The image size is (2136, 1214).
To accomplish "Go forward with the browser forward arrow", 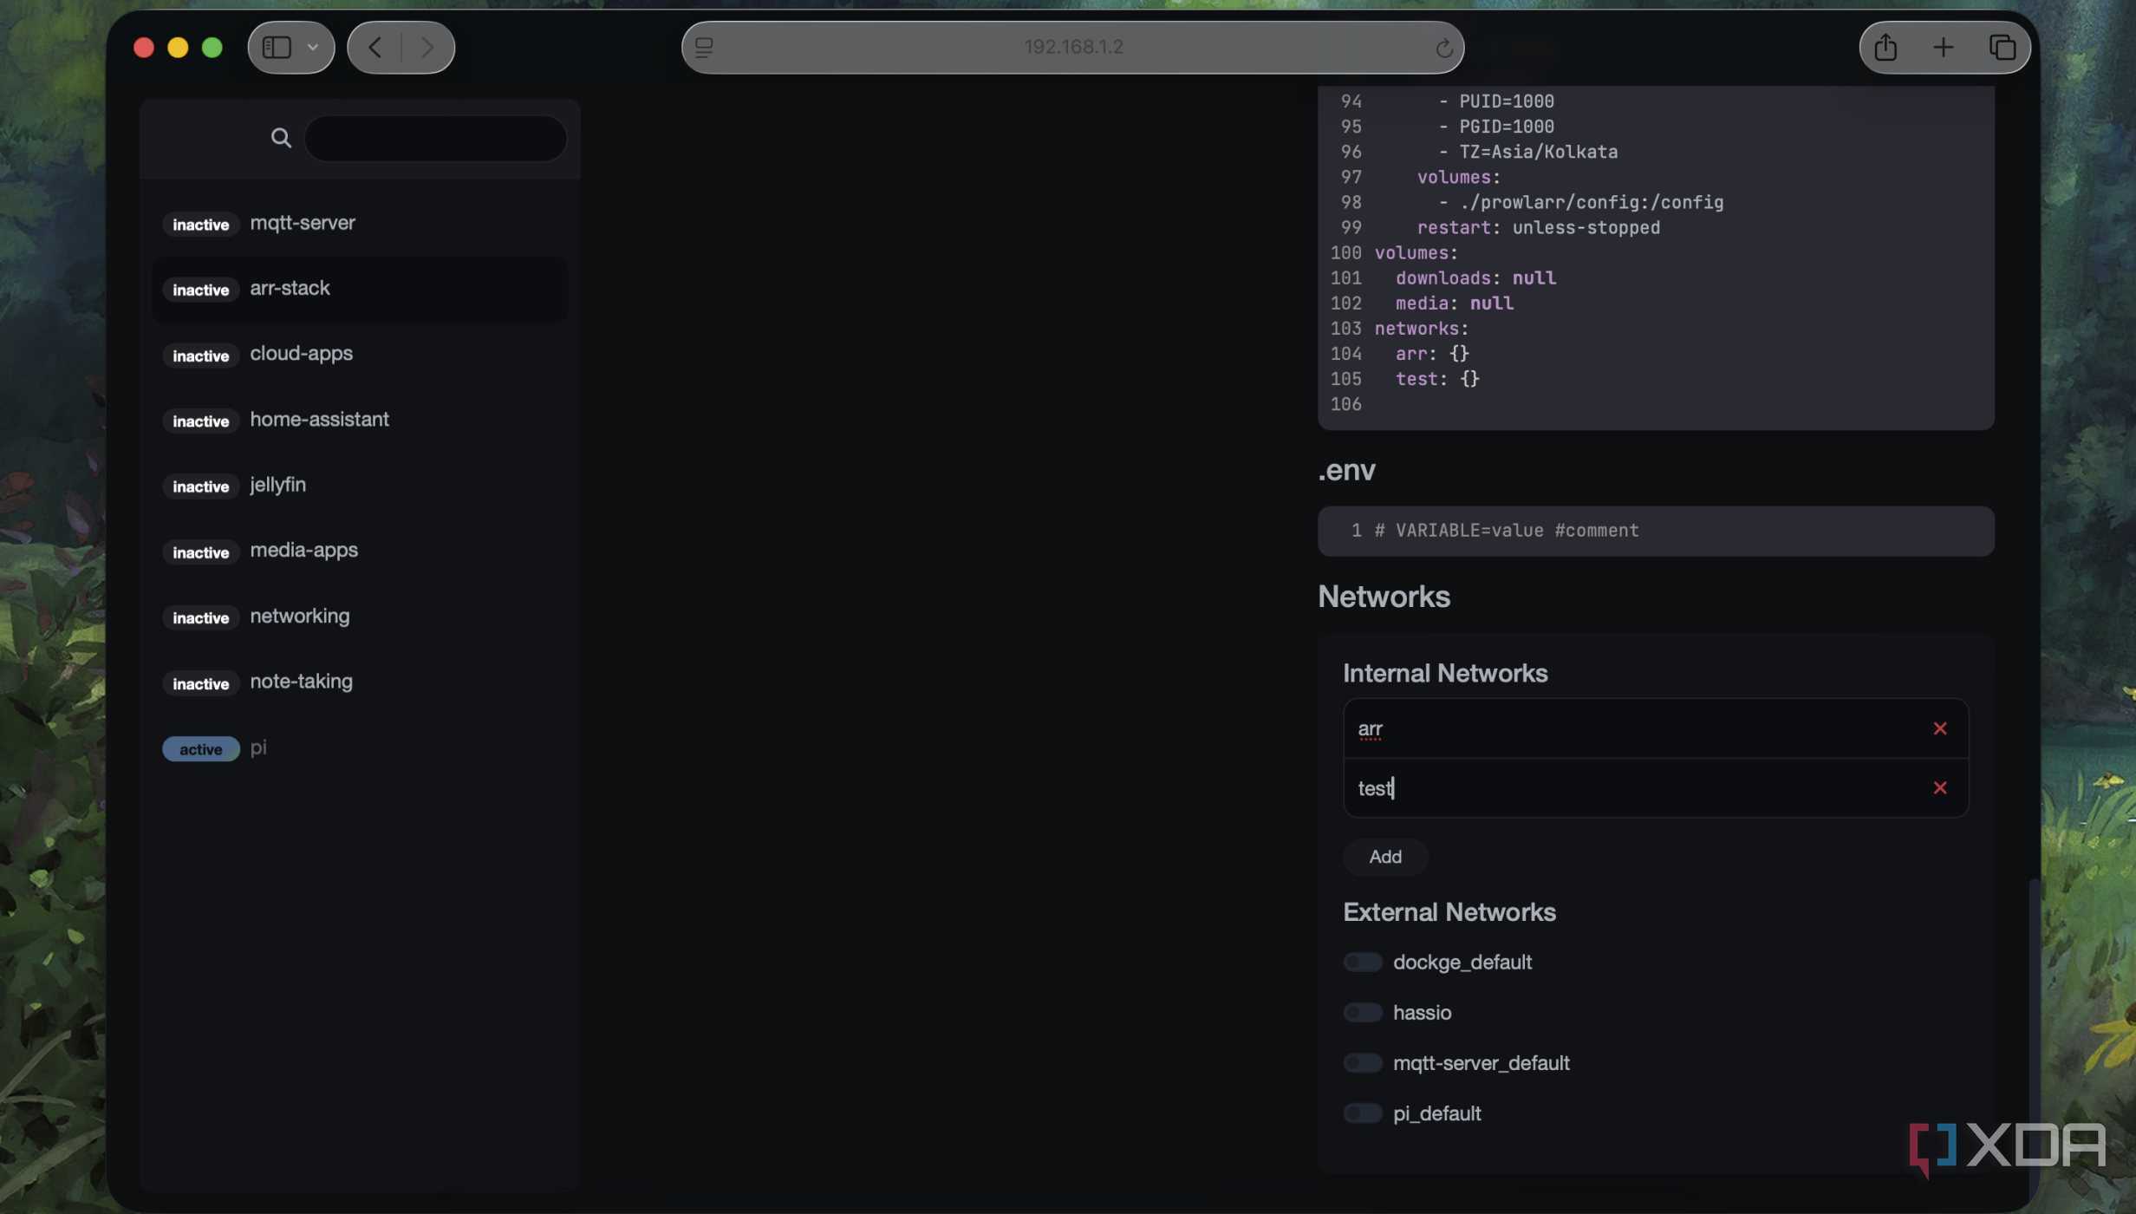I will pyautogui.click(x=427, y=47).
